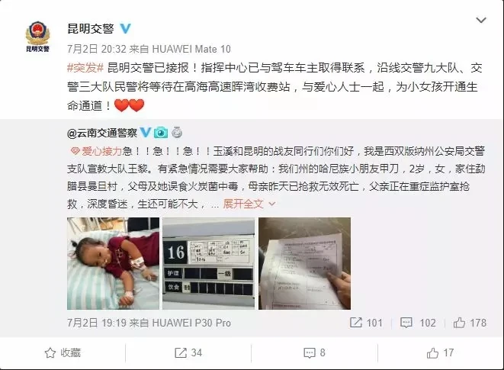
Task: Click the medal badge icon next to 云南交通警察
Action: [x=177, y=132]
